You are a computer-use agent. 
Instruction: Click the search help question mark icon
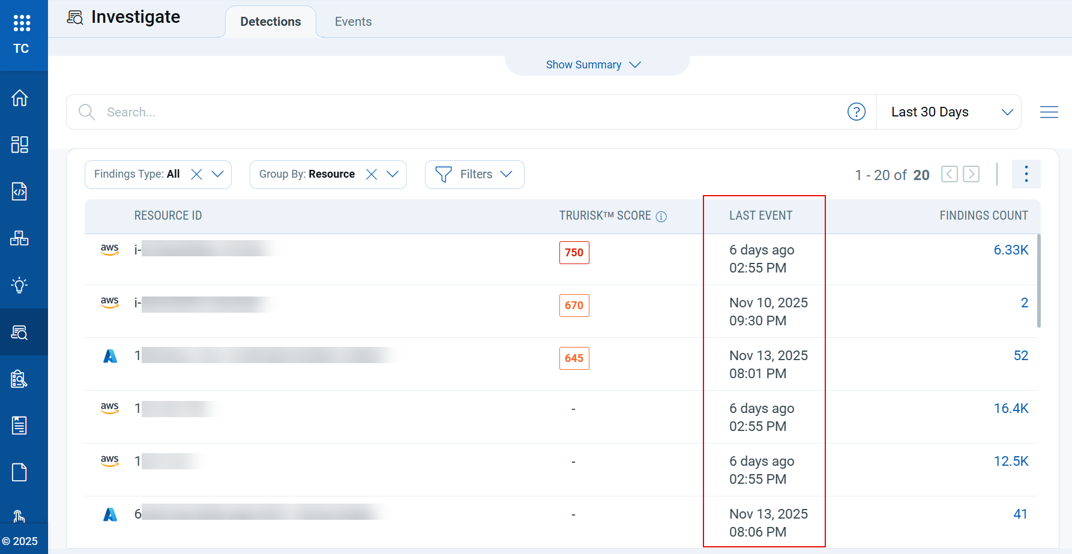[857, 112]
